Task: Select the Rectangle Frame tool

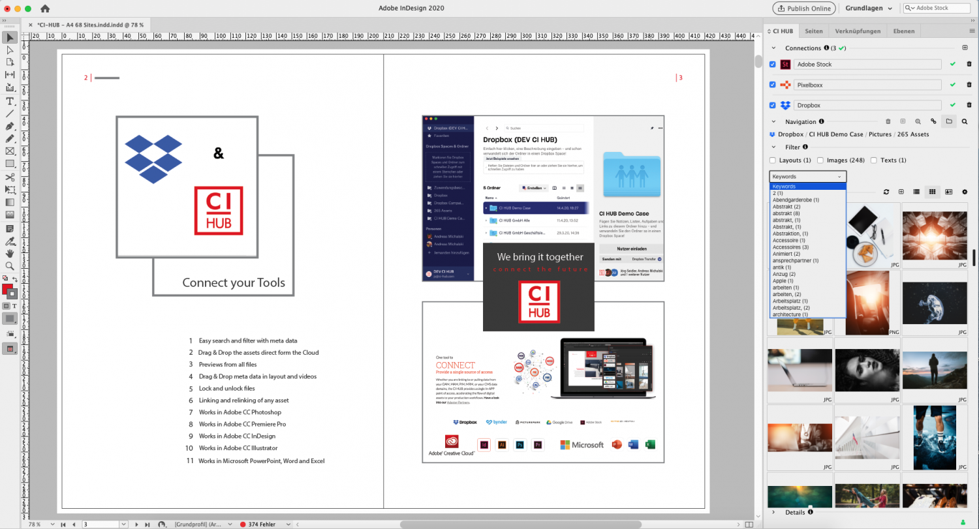Action: coord(10,151)
